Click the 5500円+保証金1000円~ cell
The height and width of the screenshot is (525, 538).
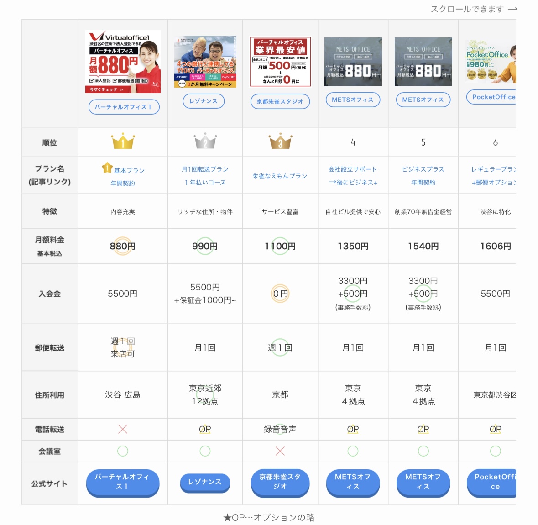pos(205,294)
